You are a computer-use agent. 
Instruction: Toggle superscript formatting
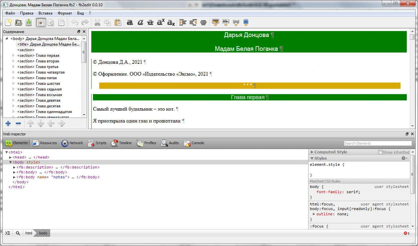tap(161, 22)
